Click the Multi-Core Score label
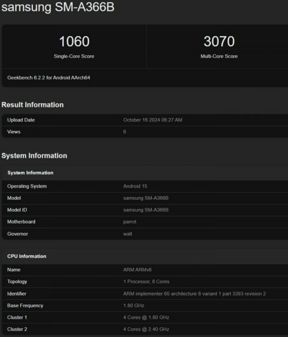The image size is (288, 337). point(219,56)
